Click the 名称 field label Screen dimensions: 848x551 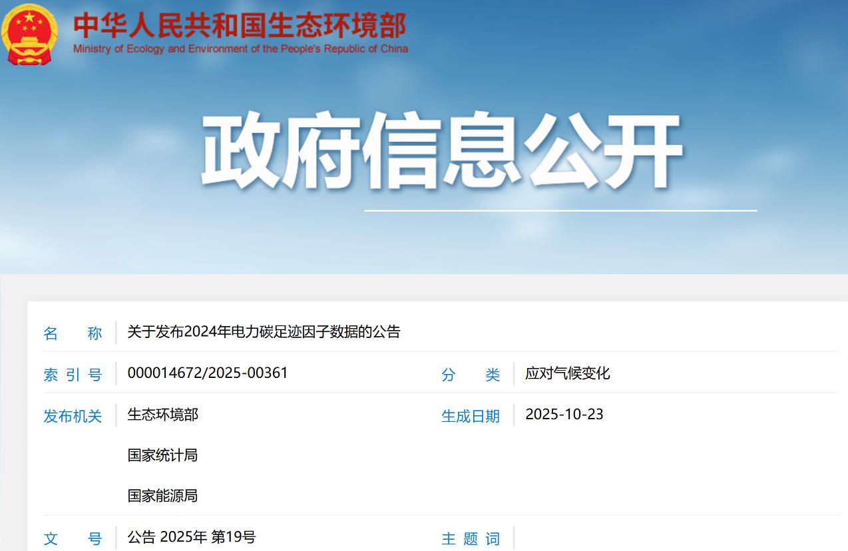(72, 333)
